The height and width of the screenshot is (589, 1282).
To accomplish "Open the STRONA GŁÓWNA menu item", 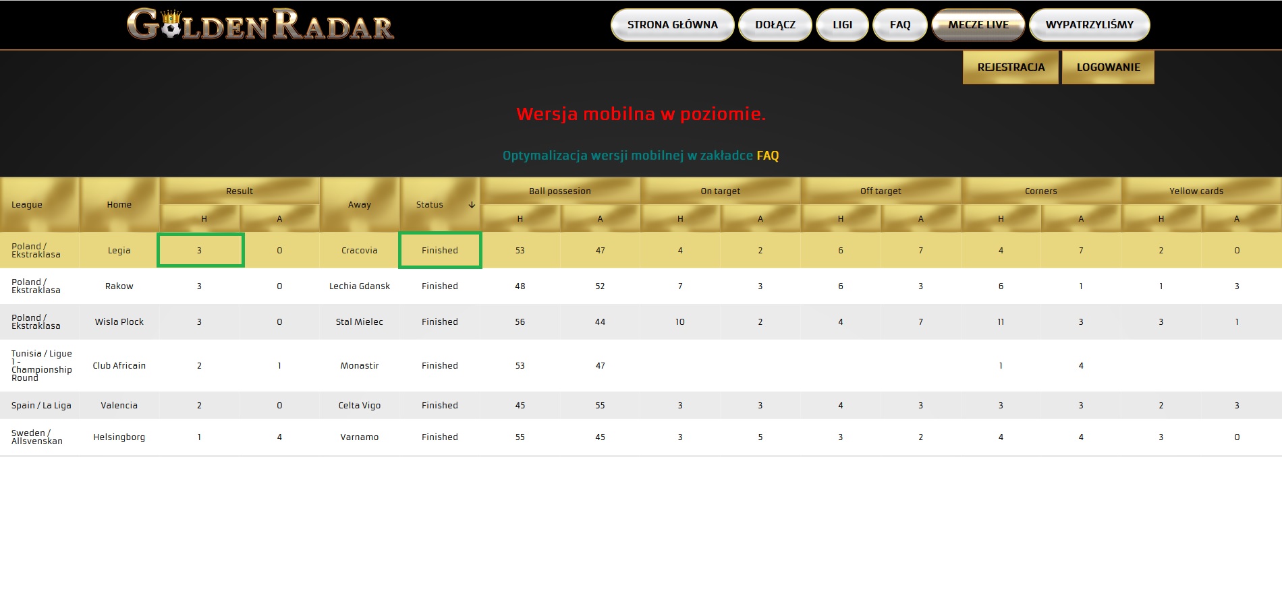I will point(672,25).
